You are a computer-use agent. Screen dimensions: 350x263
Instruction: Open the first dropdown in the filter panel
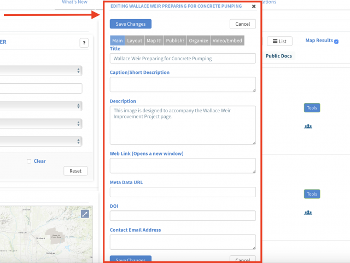click(41, 71)
